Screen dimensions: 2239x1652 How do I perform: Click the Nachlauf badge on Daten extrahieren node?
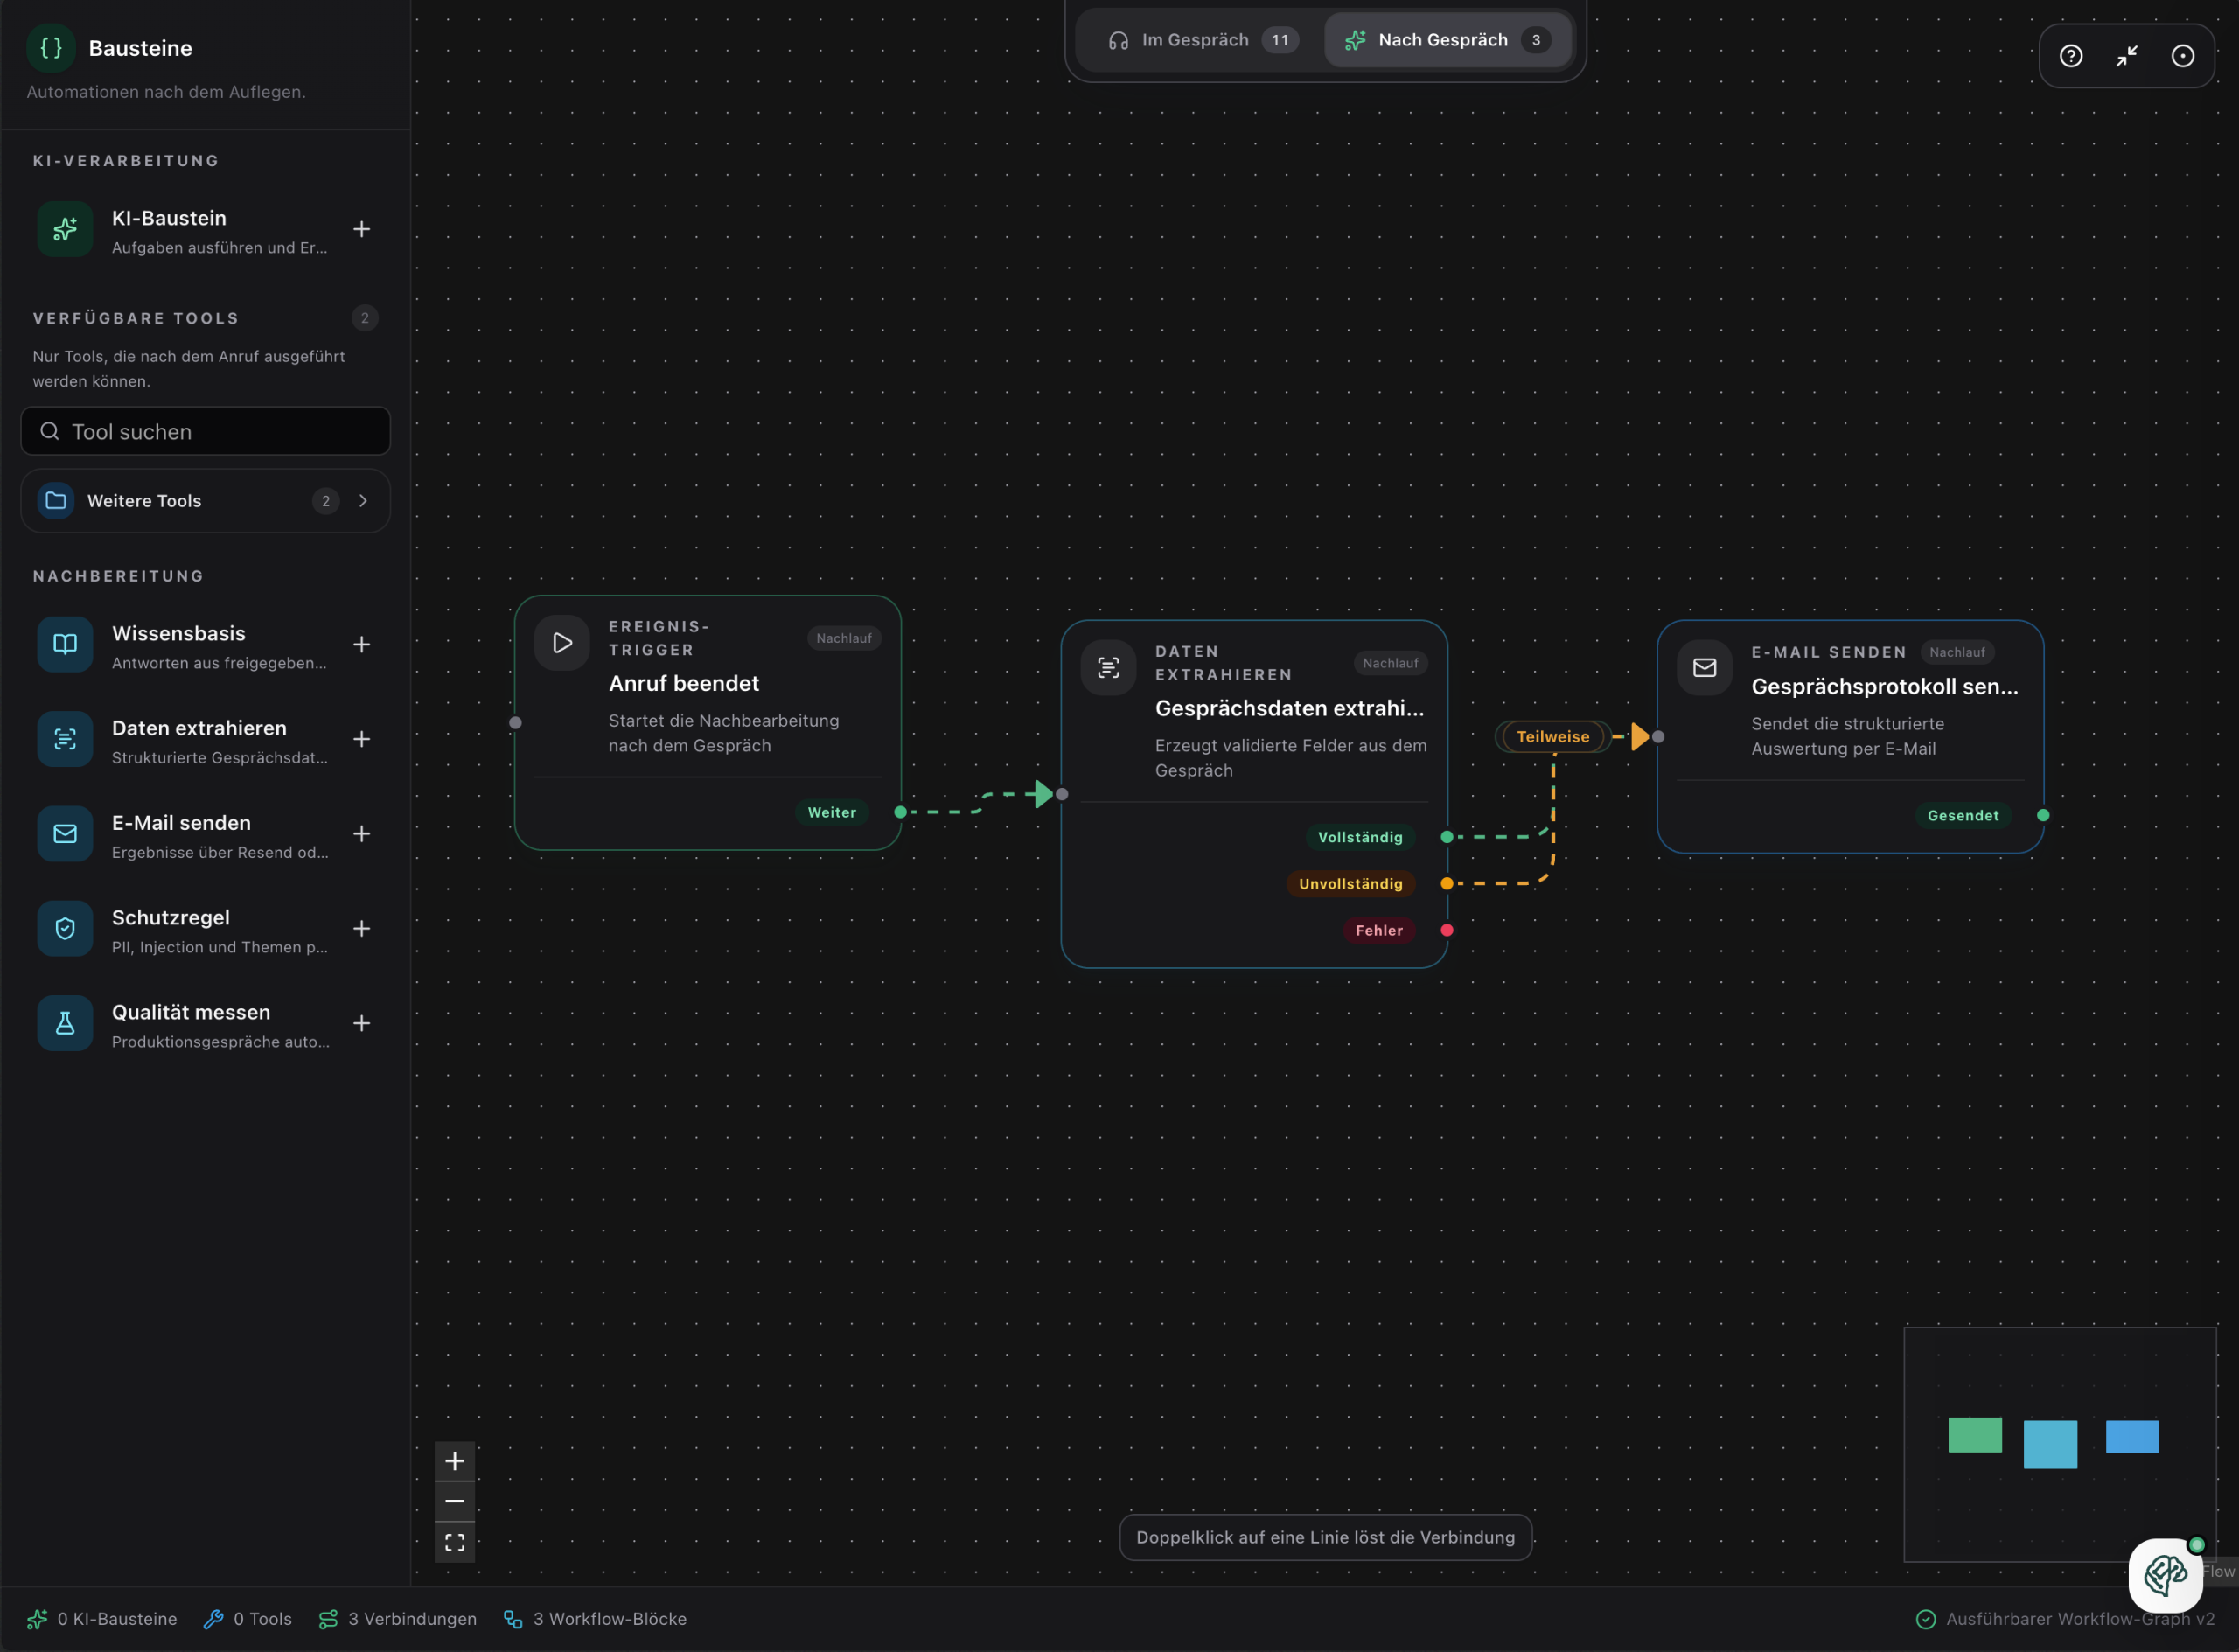[1390, 663]
